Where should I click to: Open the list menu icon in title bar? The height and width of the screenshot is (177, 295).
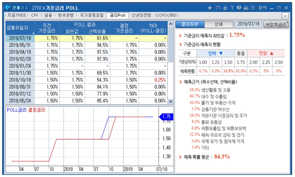pyautogui.click(x=252, y=8)
